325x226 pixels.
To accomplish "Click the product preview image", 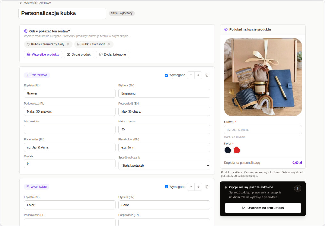I will click(x=263, y=77).
